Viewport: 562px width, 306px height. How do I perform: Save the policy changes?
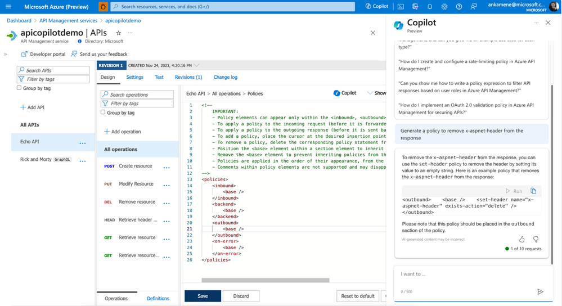[203, 296]
